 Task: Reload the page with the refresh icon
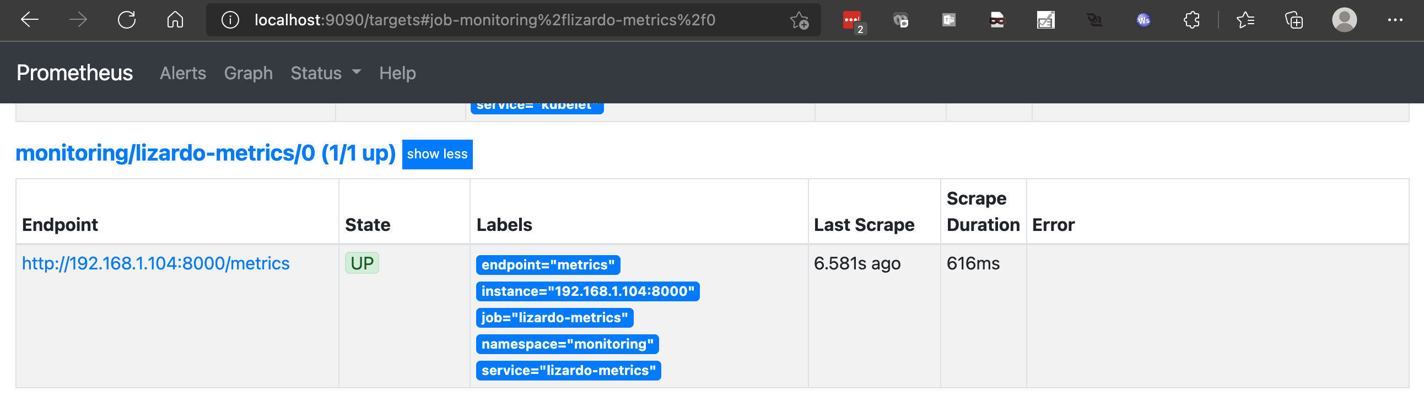127,20
